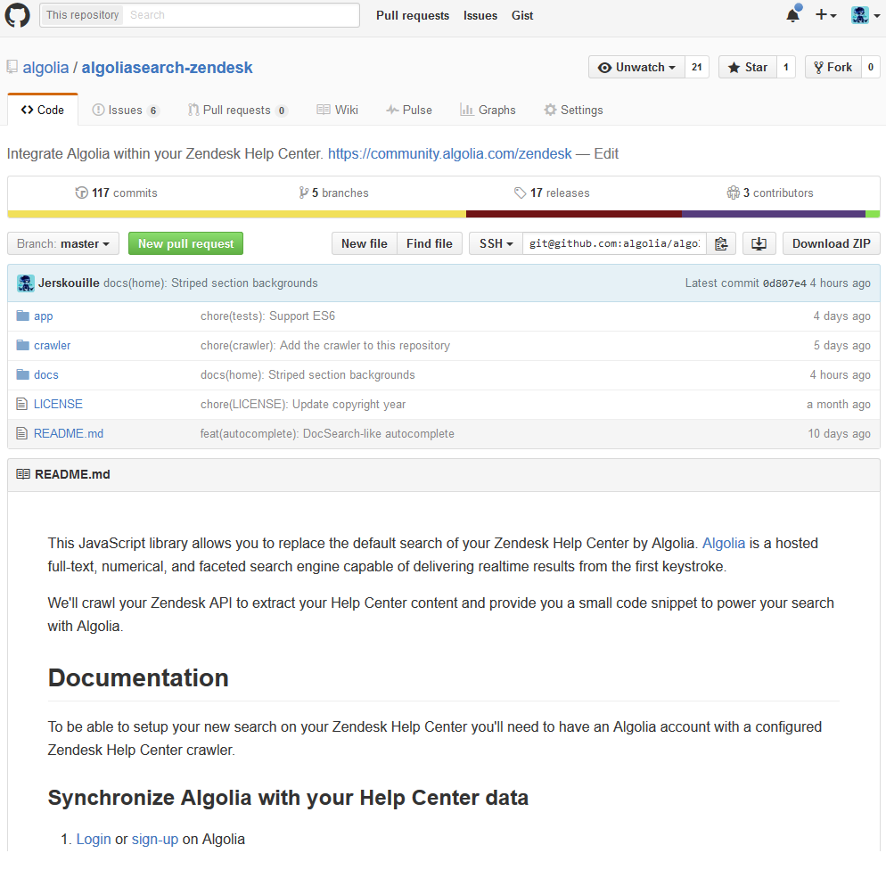Screen dimensions: 886x886
Task: Click the Algolia link in README text
Action: point(723,543)
